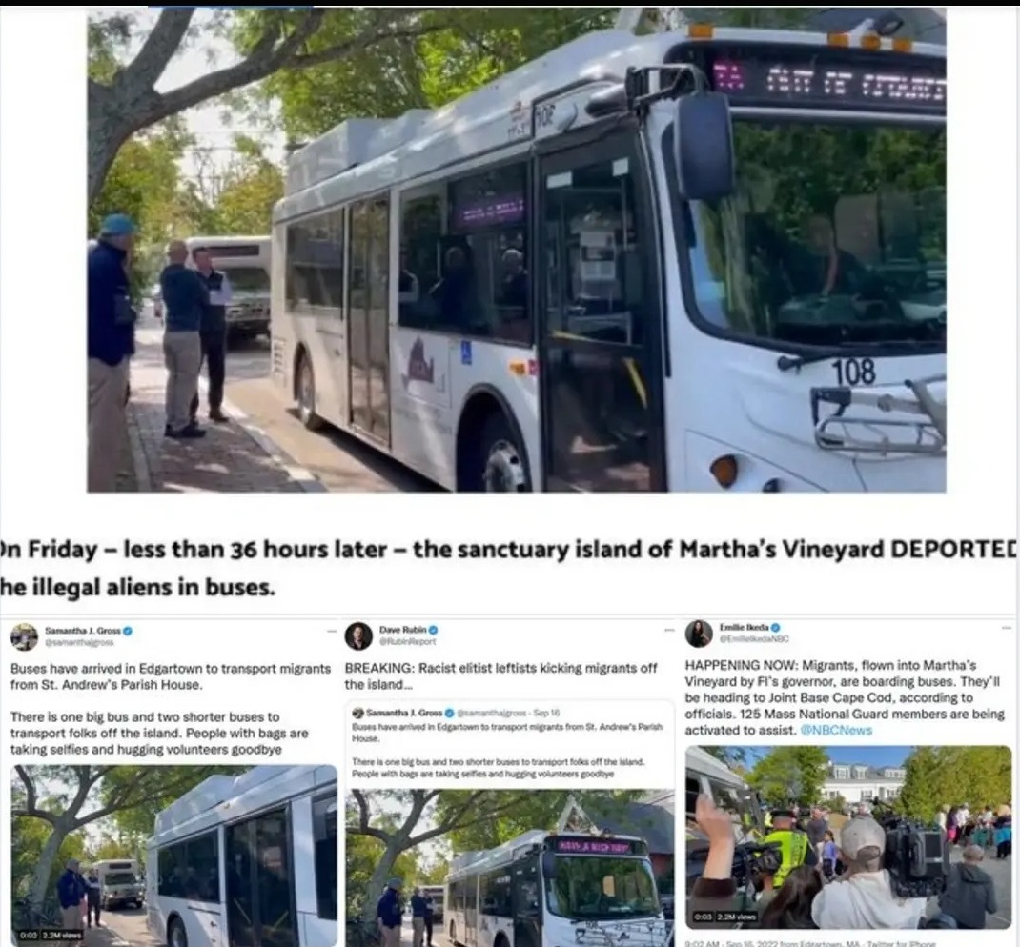
Task: Open the bus image in Dave Rubin's tweet
Action: tap(510, 868)
